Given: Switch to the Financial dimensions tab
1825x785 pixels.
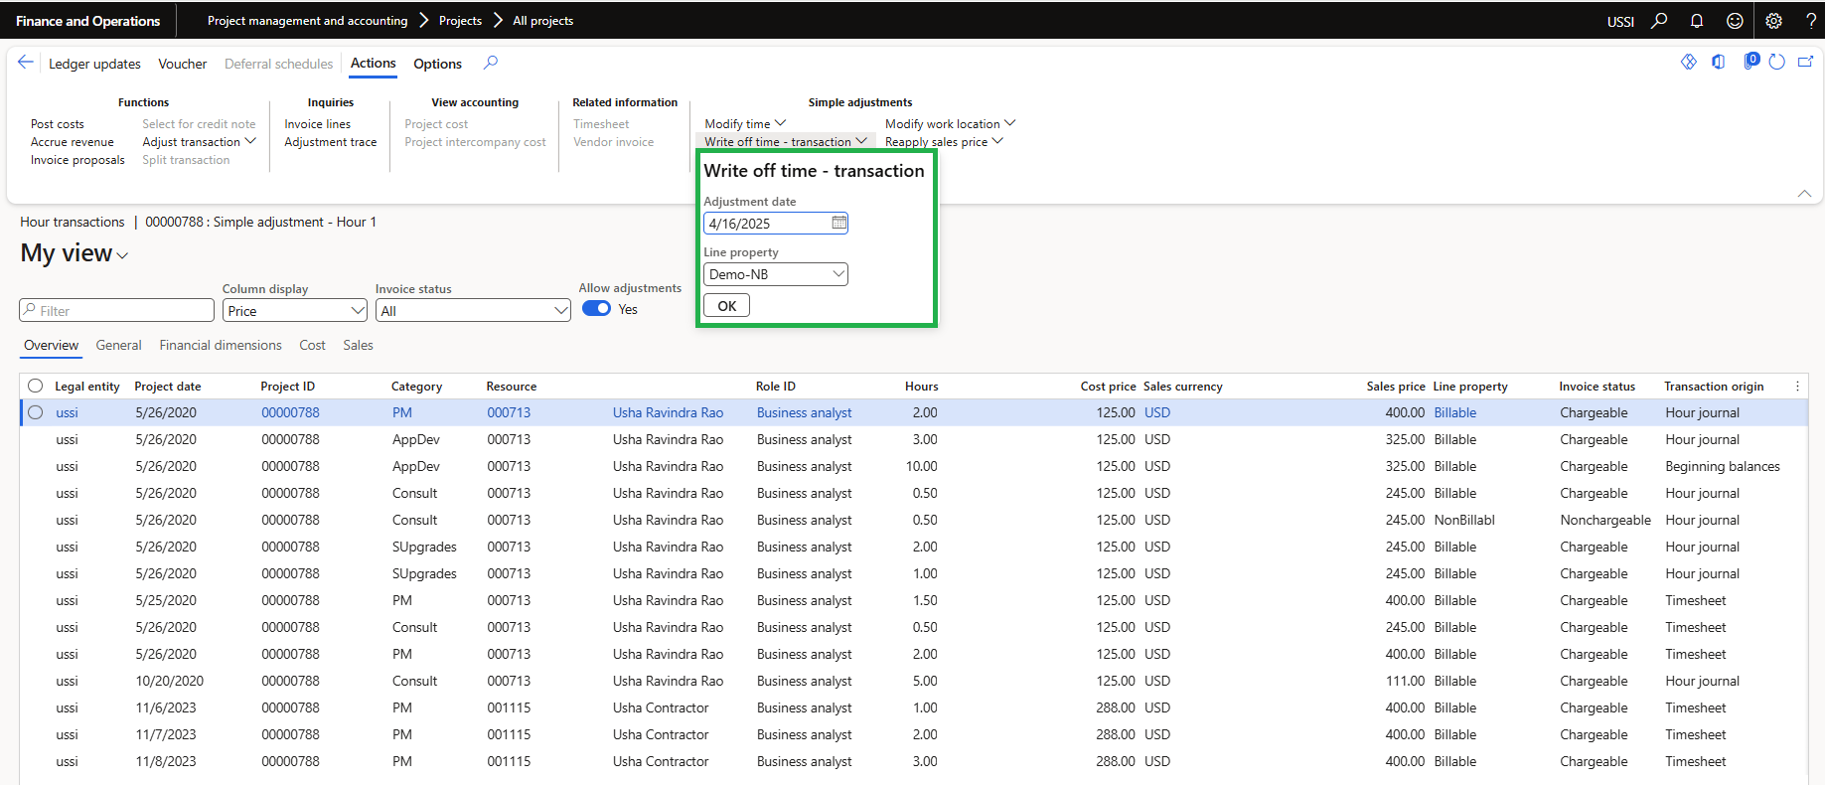Looking at the screenshot, I should coord(221,345).
